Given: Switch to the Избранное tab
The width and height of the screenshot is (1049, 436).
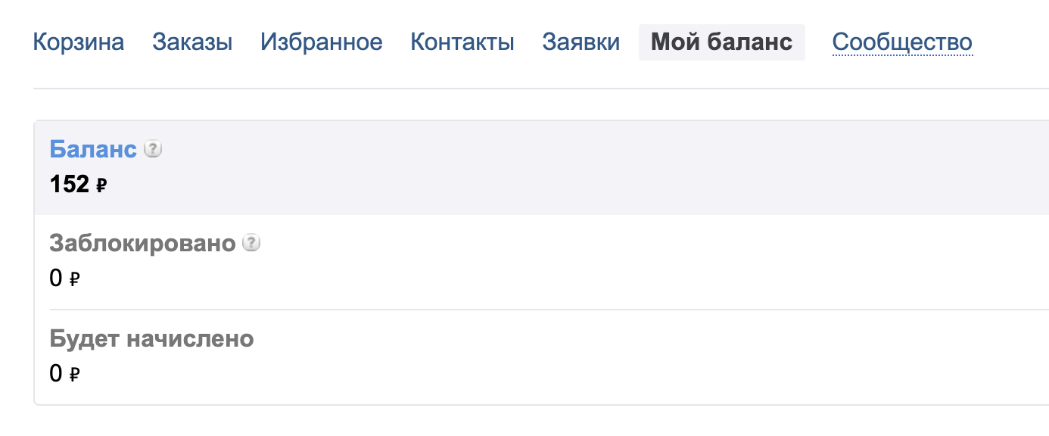Looking at the screenshot, I should pos(322,42).
